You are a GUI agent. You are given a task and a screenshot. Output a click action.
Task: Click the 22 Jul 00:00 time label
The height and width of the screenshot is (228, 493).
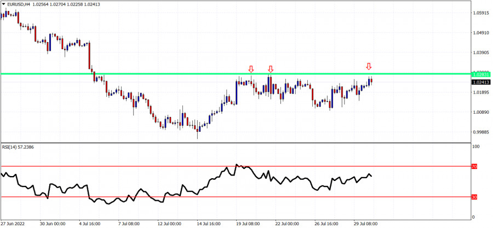click(286, 224)
